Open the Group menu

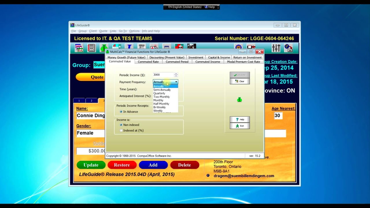click(x=82, y=31)
